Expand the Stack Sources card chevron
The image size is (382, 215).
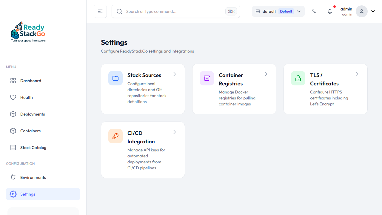pos(175,74)
